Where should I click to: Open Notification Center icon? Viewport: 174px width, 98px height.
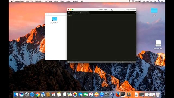tap(162, 1)
